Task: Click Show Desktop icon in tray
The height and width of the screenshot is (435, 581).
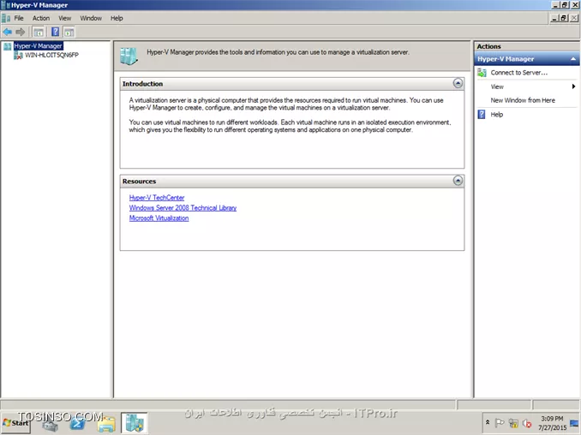Action: pyautogui.click(x=574, y=423)
